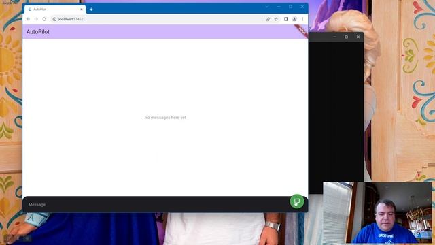Open the browser side panel icon

coord(286,19)
